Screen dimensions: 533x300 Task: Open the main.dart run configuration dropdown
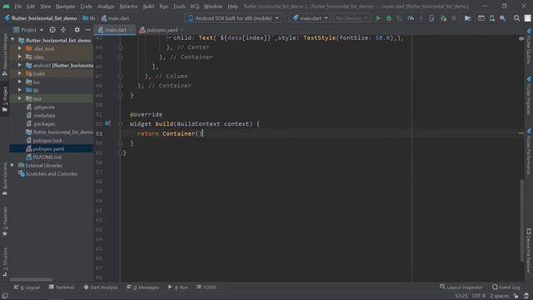tap(311, 18)
